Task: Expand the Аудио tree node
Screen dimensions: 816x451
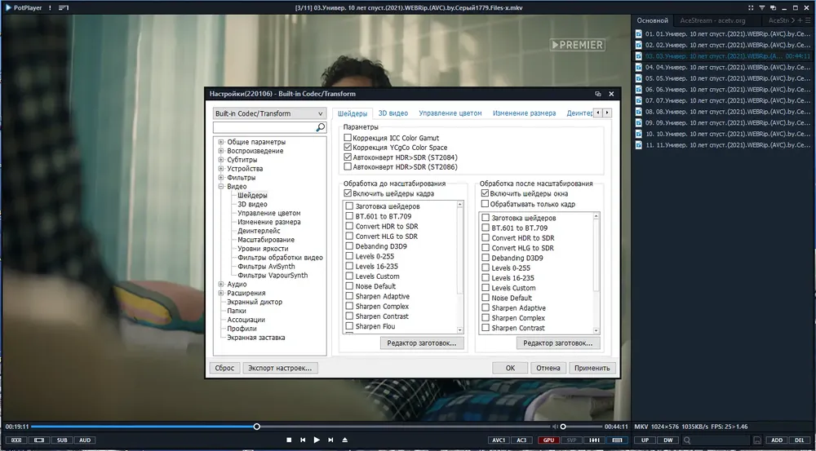Action: [221, 284]
